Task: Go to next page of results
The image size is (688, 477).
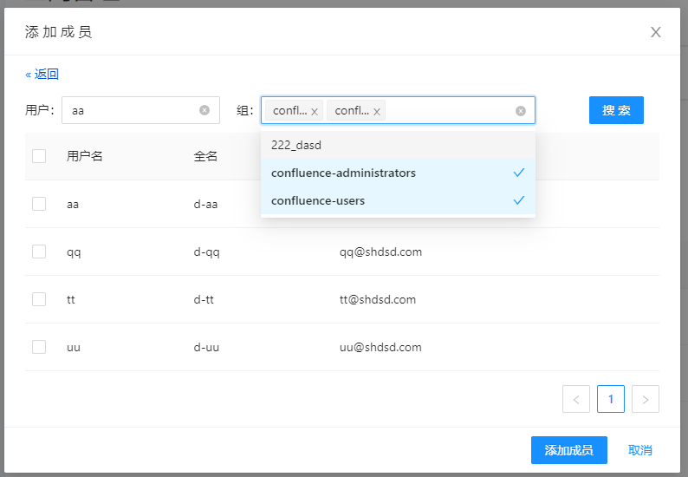Action: [x=646, y=399]
